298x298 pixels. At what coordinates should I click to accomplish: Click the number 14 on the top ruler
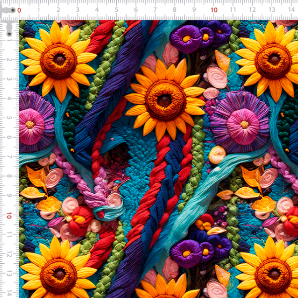pos(292,10)
